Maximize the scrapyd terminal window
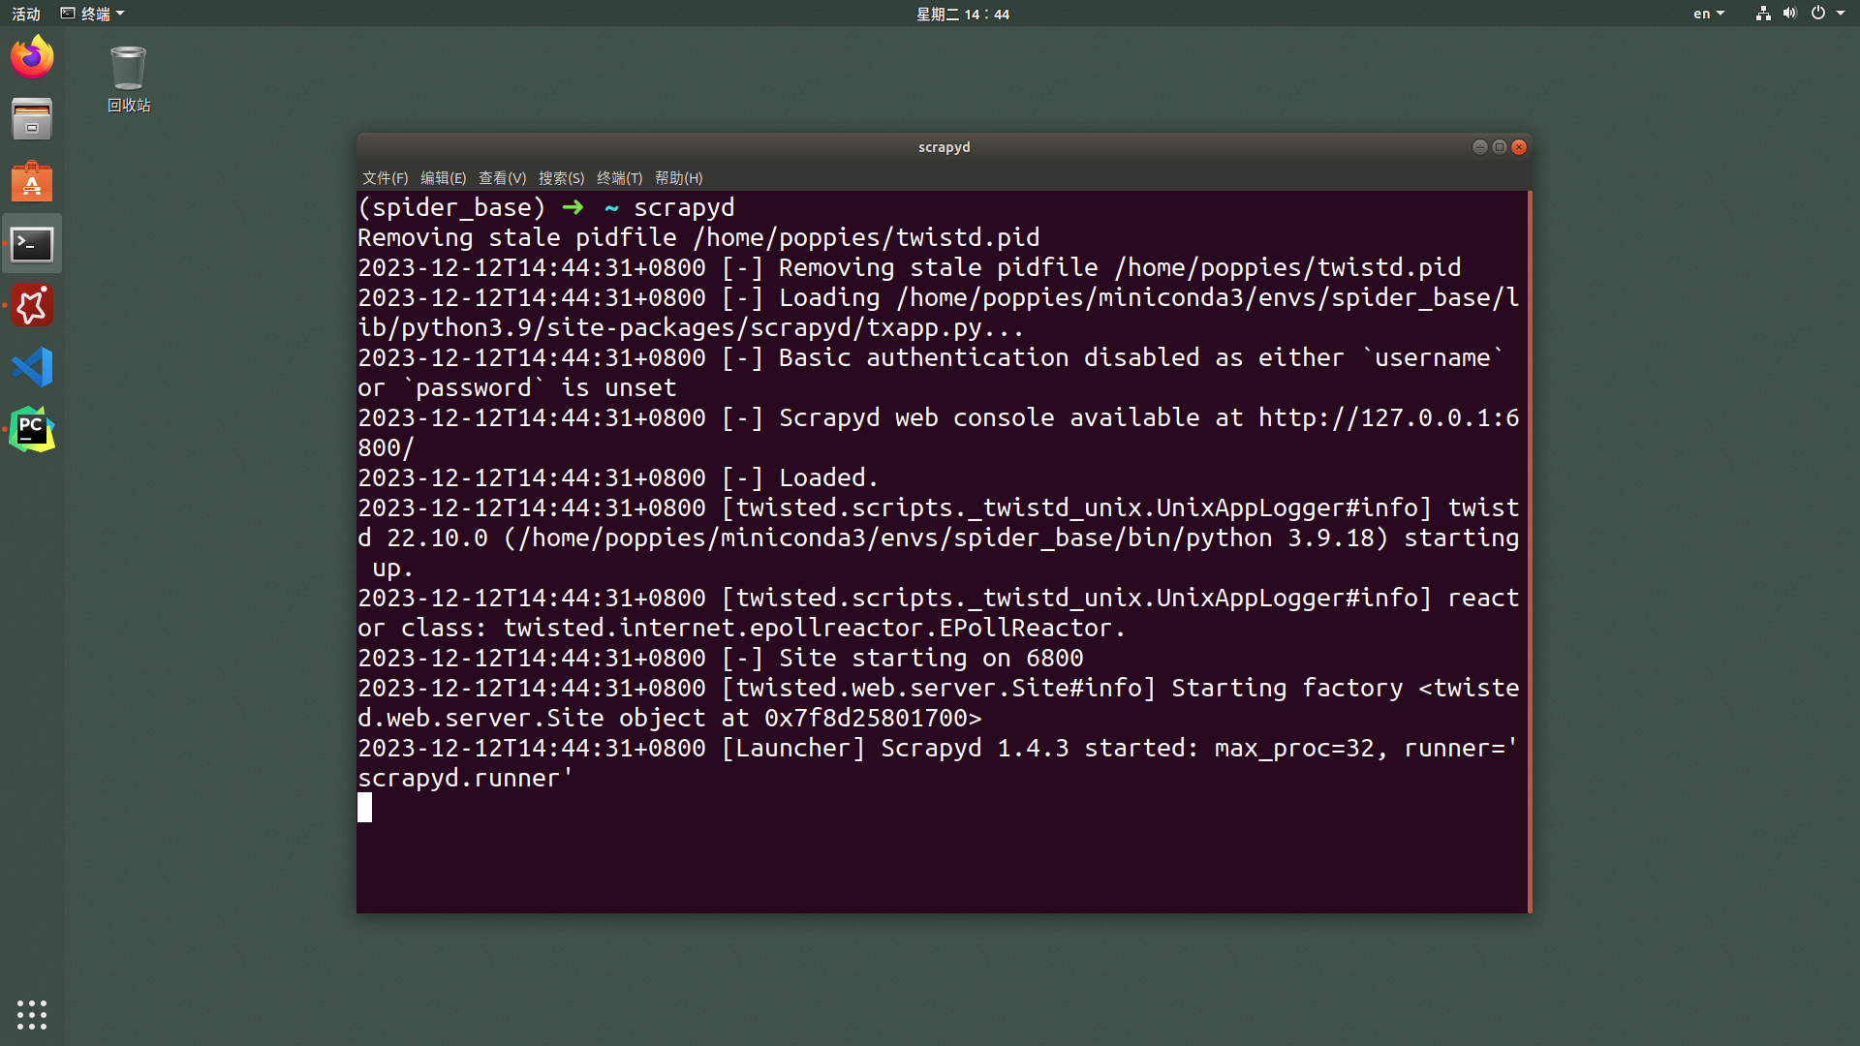Viewport: 1860px width, 1046px height. tap(1499, 147)
